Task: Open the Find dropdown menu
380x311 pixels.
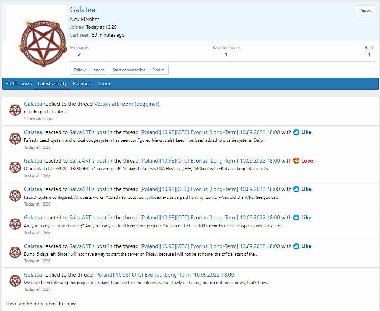Action: pos(158,70)
